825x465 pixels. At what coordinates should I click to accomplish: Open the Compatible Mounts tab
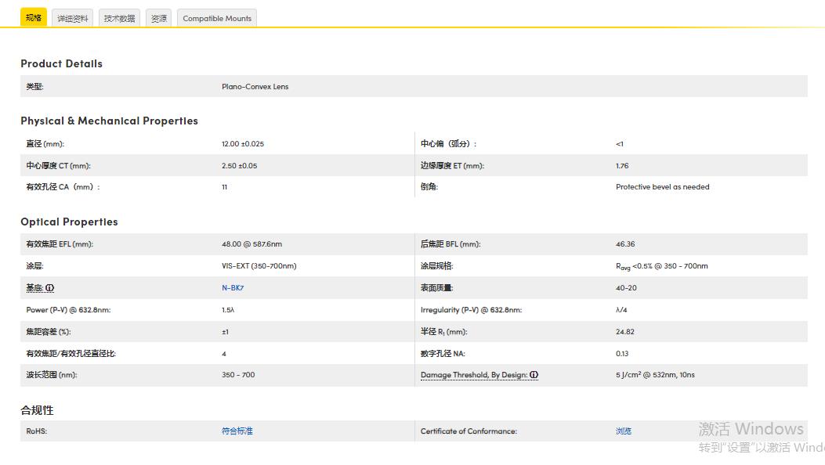click(x=217, y=18)
